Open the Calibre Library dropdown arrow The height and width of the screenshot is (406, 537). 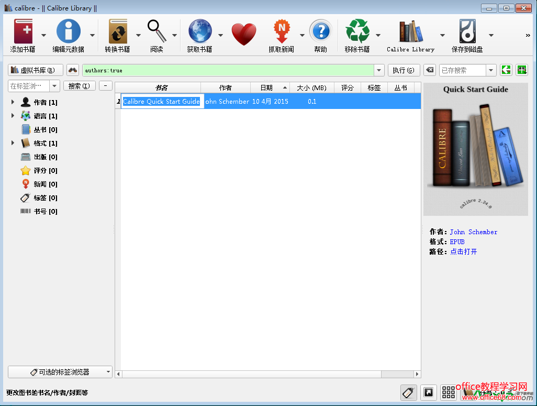pos(442,35)
